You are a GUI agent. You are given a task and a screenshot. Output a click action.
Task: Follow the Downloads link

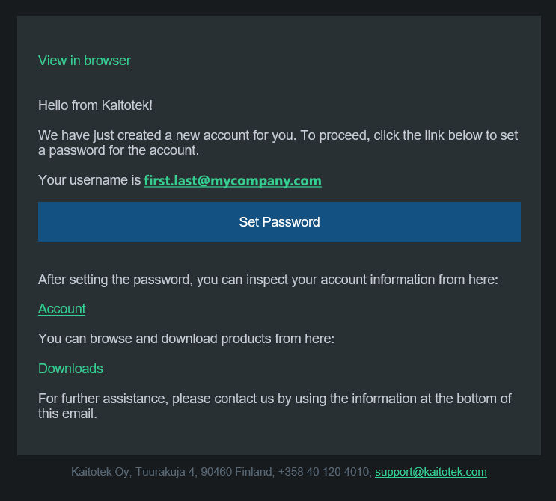(70, 369)
